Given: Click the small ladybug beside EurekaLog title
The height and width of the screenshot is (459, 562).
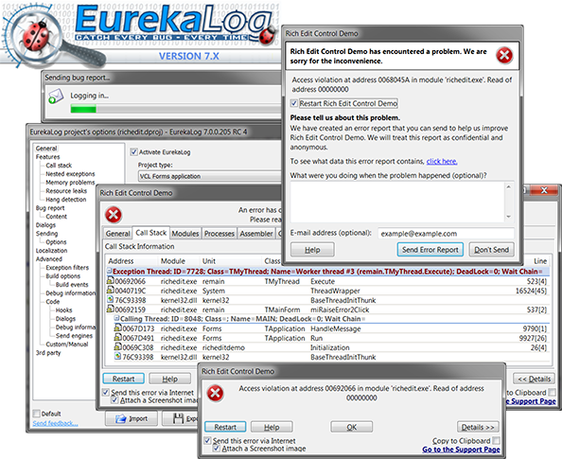Looking at the screenshot, I should (x=267, y=36).
